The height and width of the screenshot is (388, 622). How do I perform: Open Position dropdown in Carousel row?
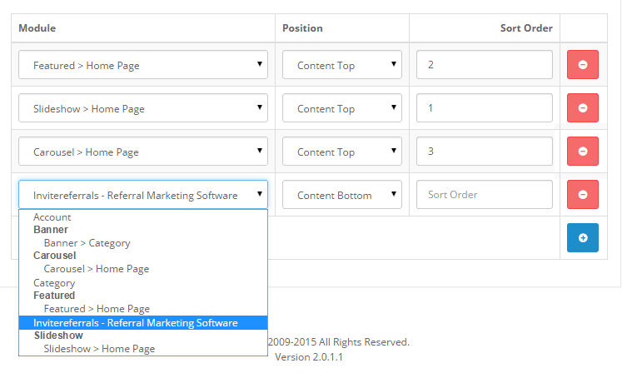point(342,152)
